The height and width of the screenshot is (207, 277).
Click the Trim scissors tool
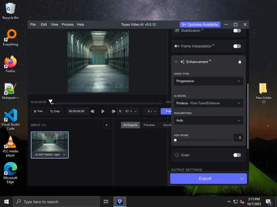pos(38,111)
